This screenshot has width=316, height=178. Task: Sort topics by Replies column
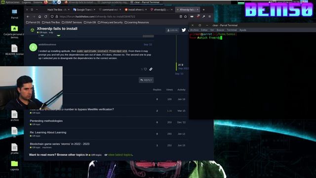point(157,89)
